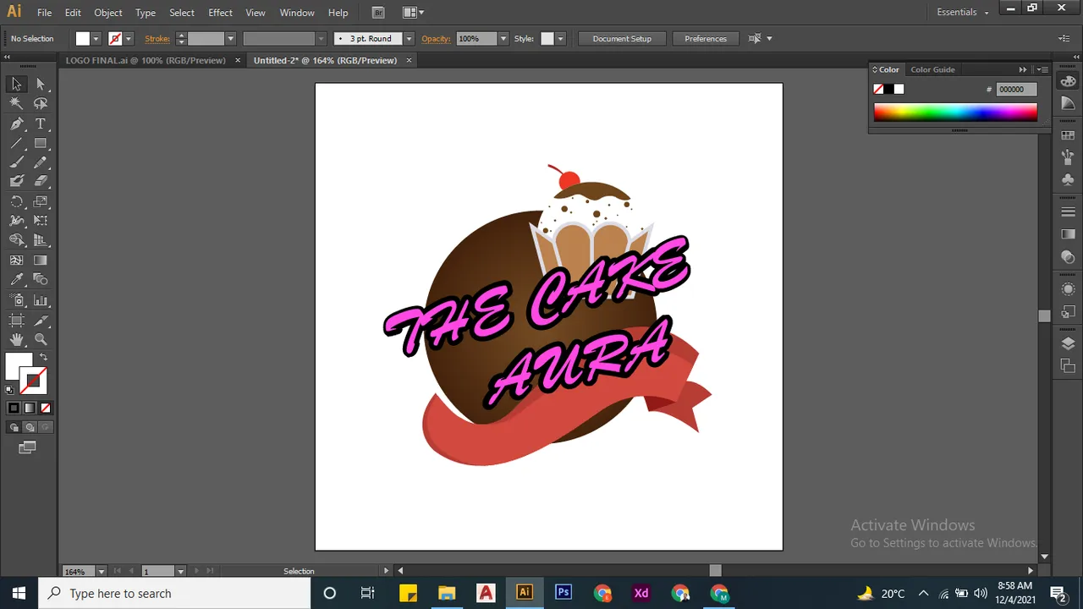Select the Width tool
The image size is (1083, 609).
[x=16, y=221]
